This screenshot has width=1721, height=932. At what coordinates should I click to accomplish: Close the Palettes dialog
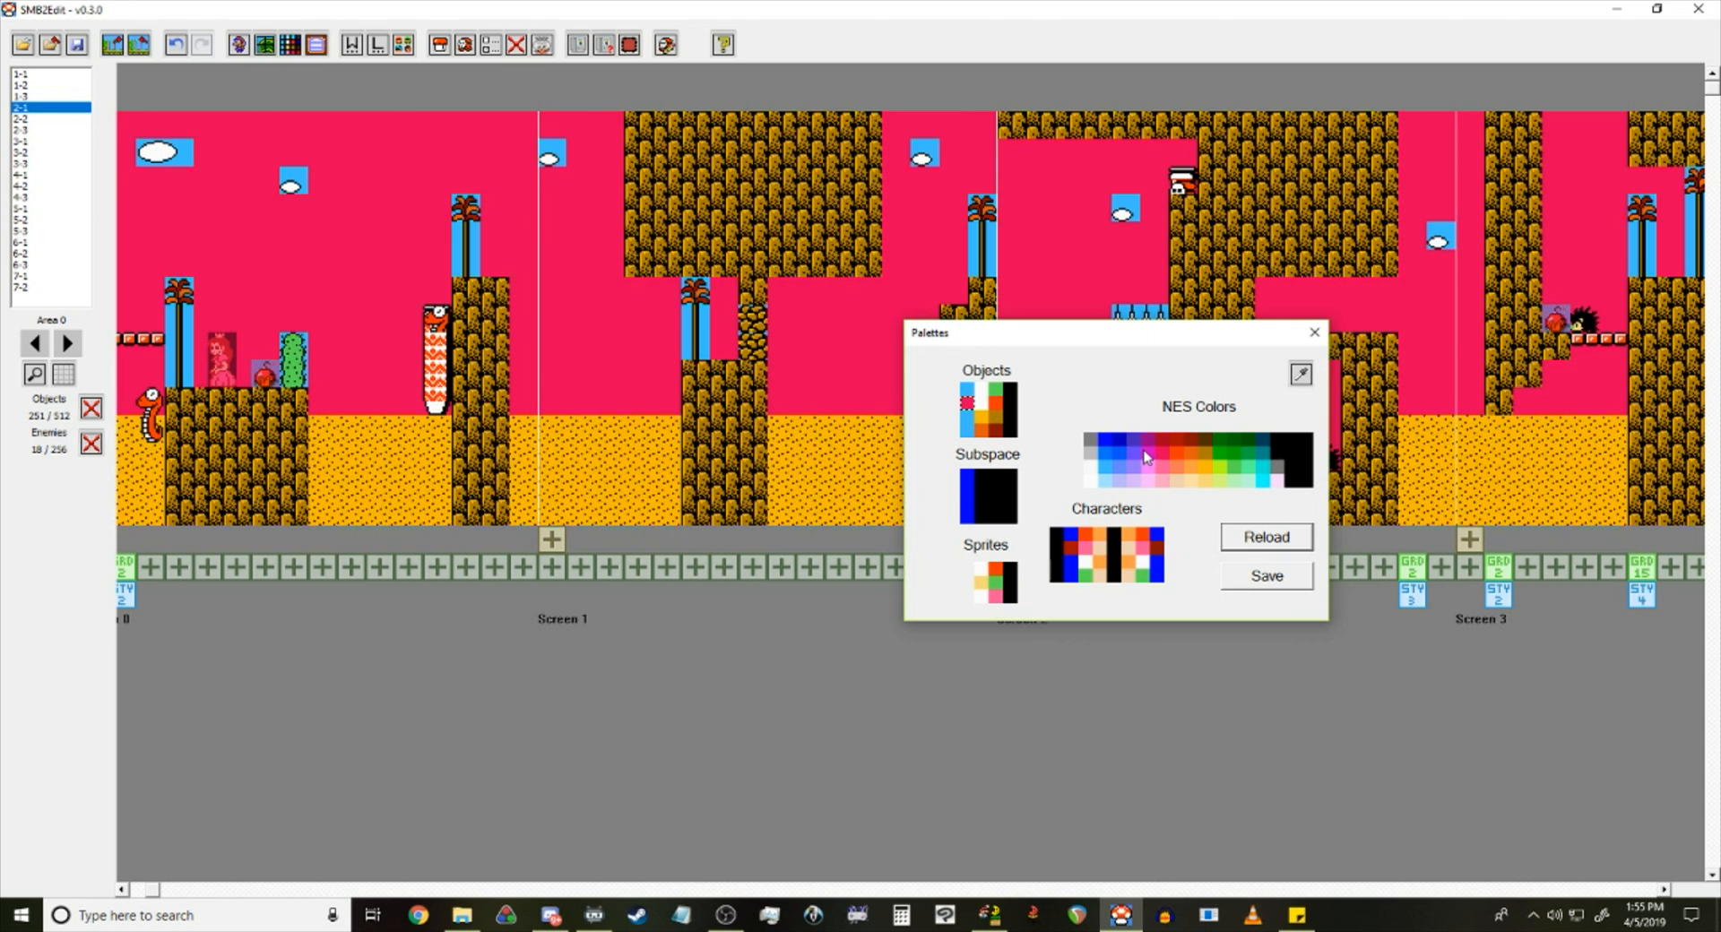point(1314,332)
